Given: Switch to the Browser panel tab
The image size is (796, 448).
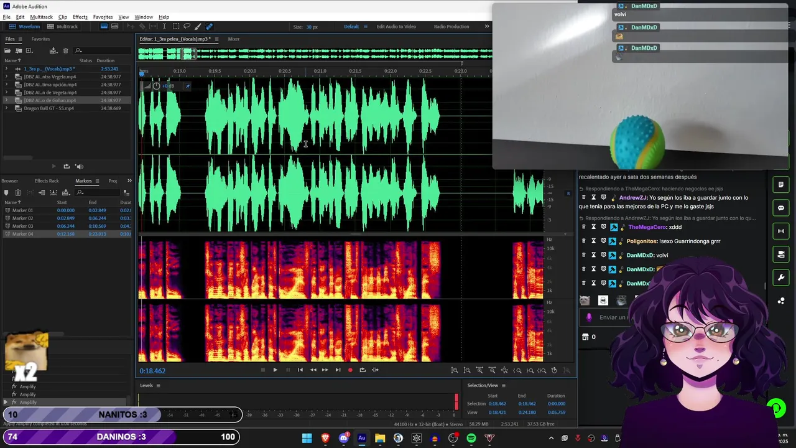Looking at the screenshot, I should coord(9,181).
